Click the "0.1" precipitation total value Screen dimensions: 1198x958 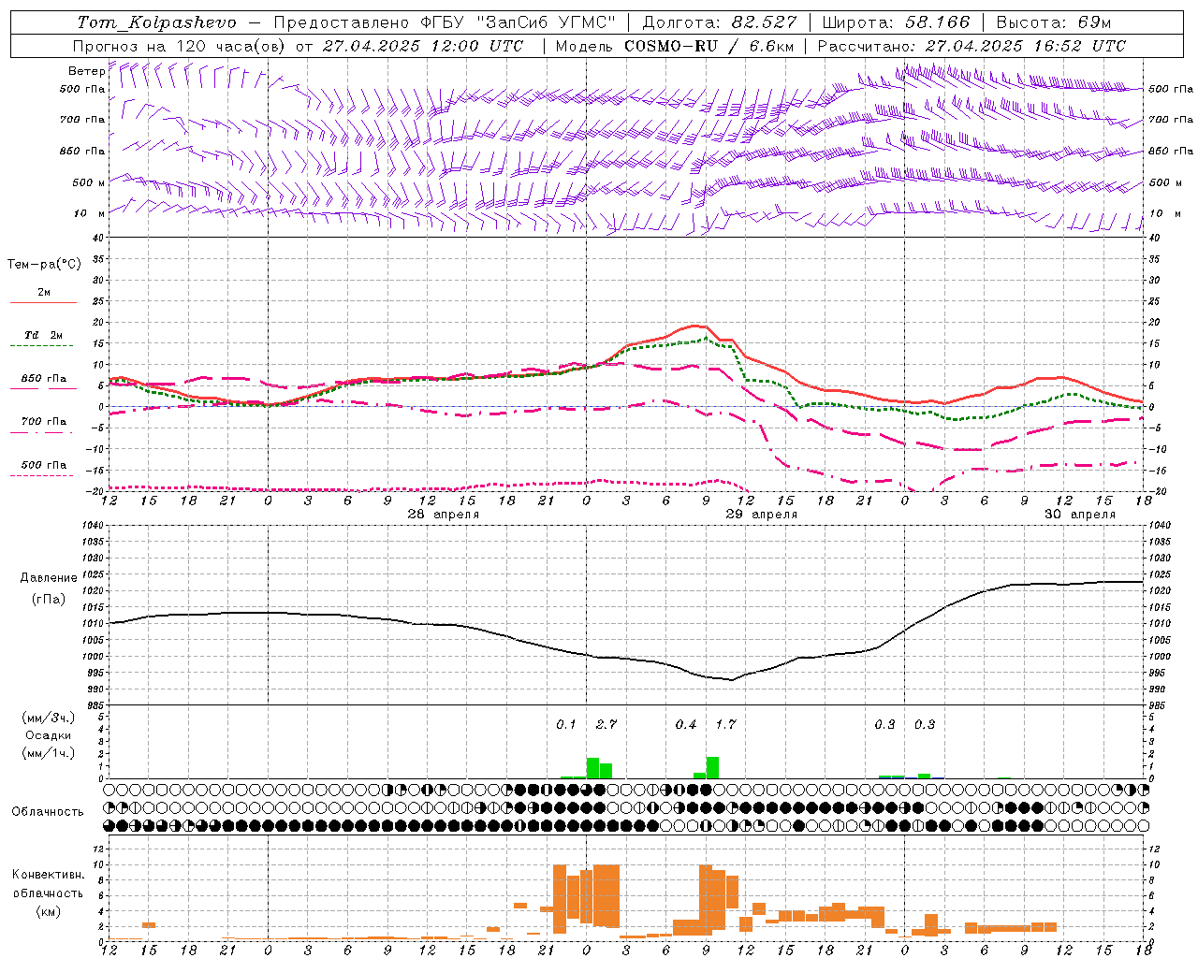click(566, 725)
